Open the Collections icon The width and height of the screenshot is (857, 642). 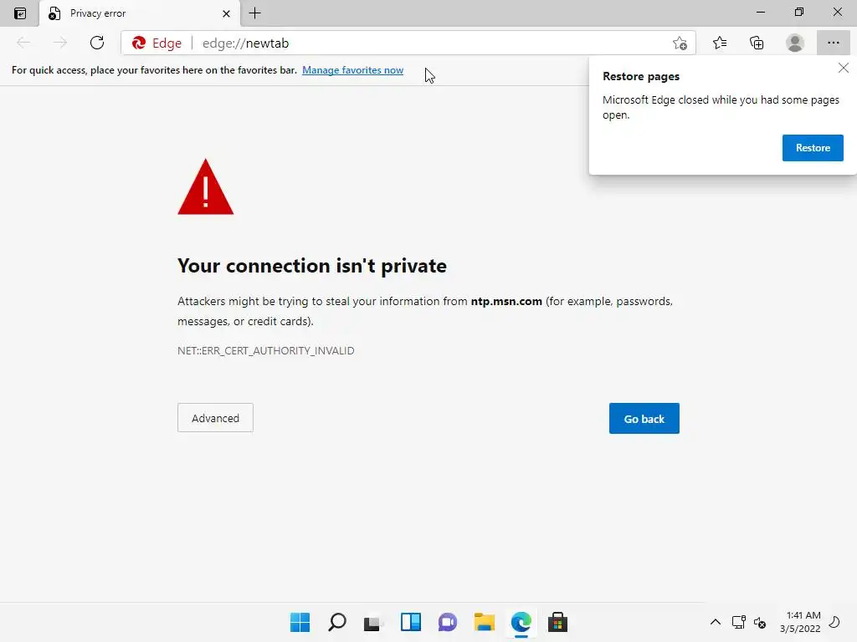click(757, 43)
